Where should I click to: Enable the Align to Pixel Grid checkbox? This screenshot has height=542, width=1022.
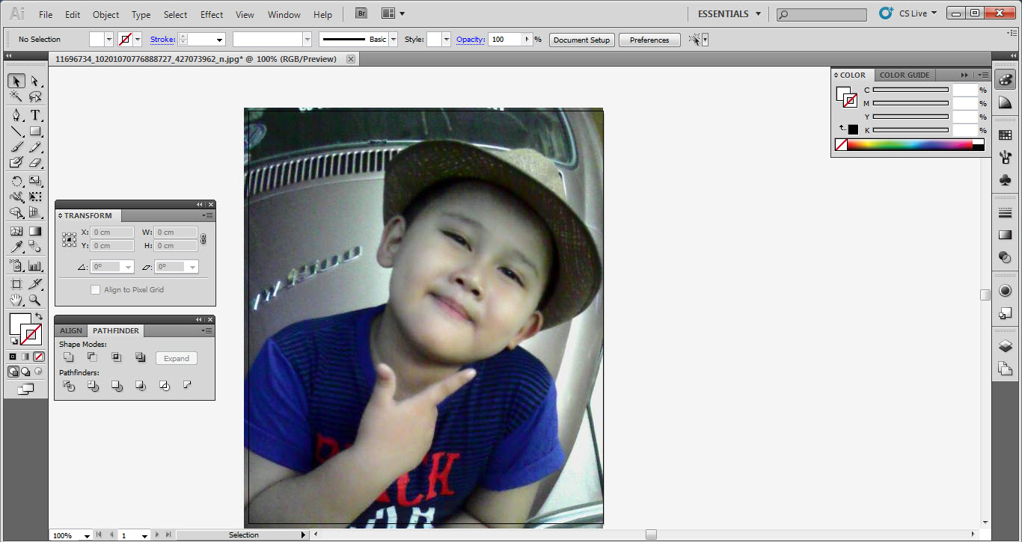point(94,290)
